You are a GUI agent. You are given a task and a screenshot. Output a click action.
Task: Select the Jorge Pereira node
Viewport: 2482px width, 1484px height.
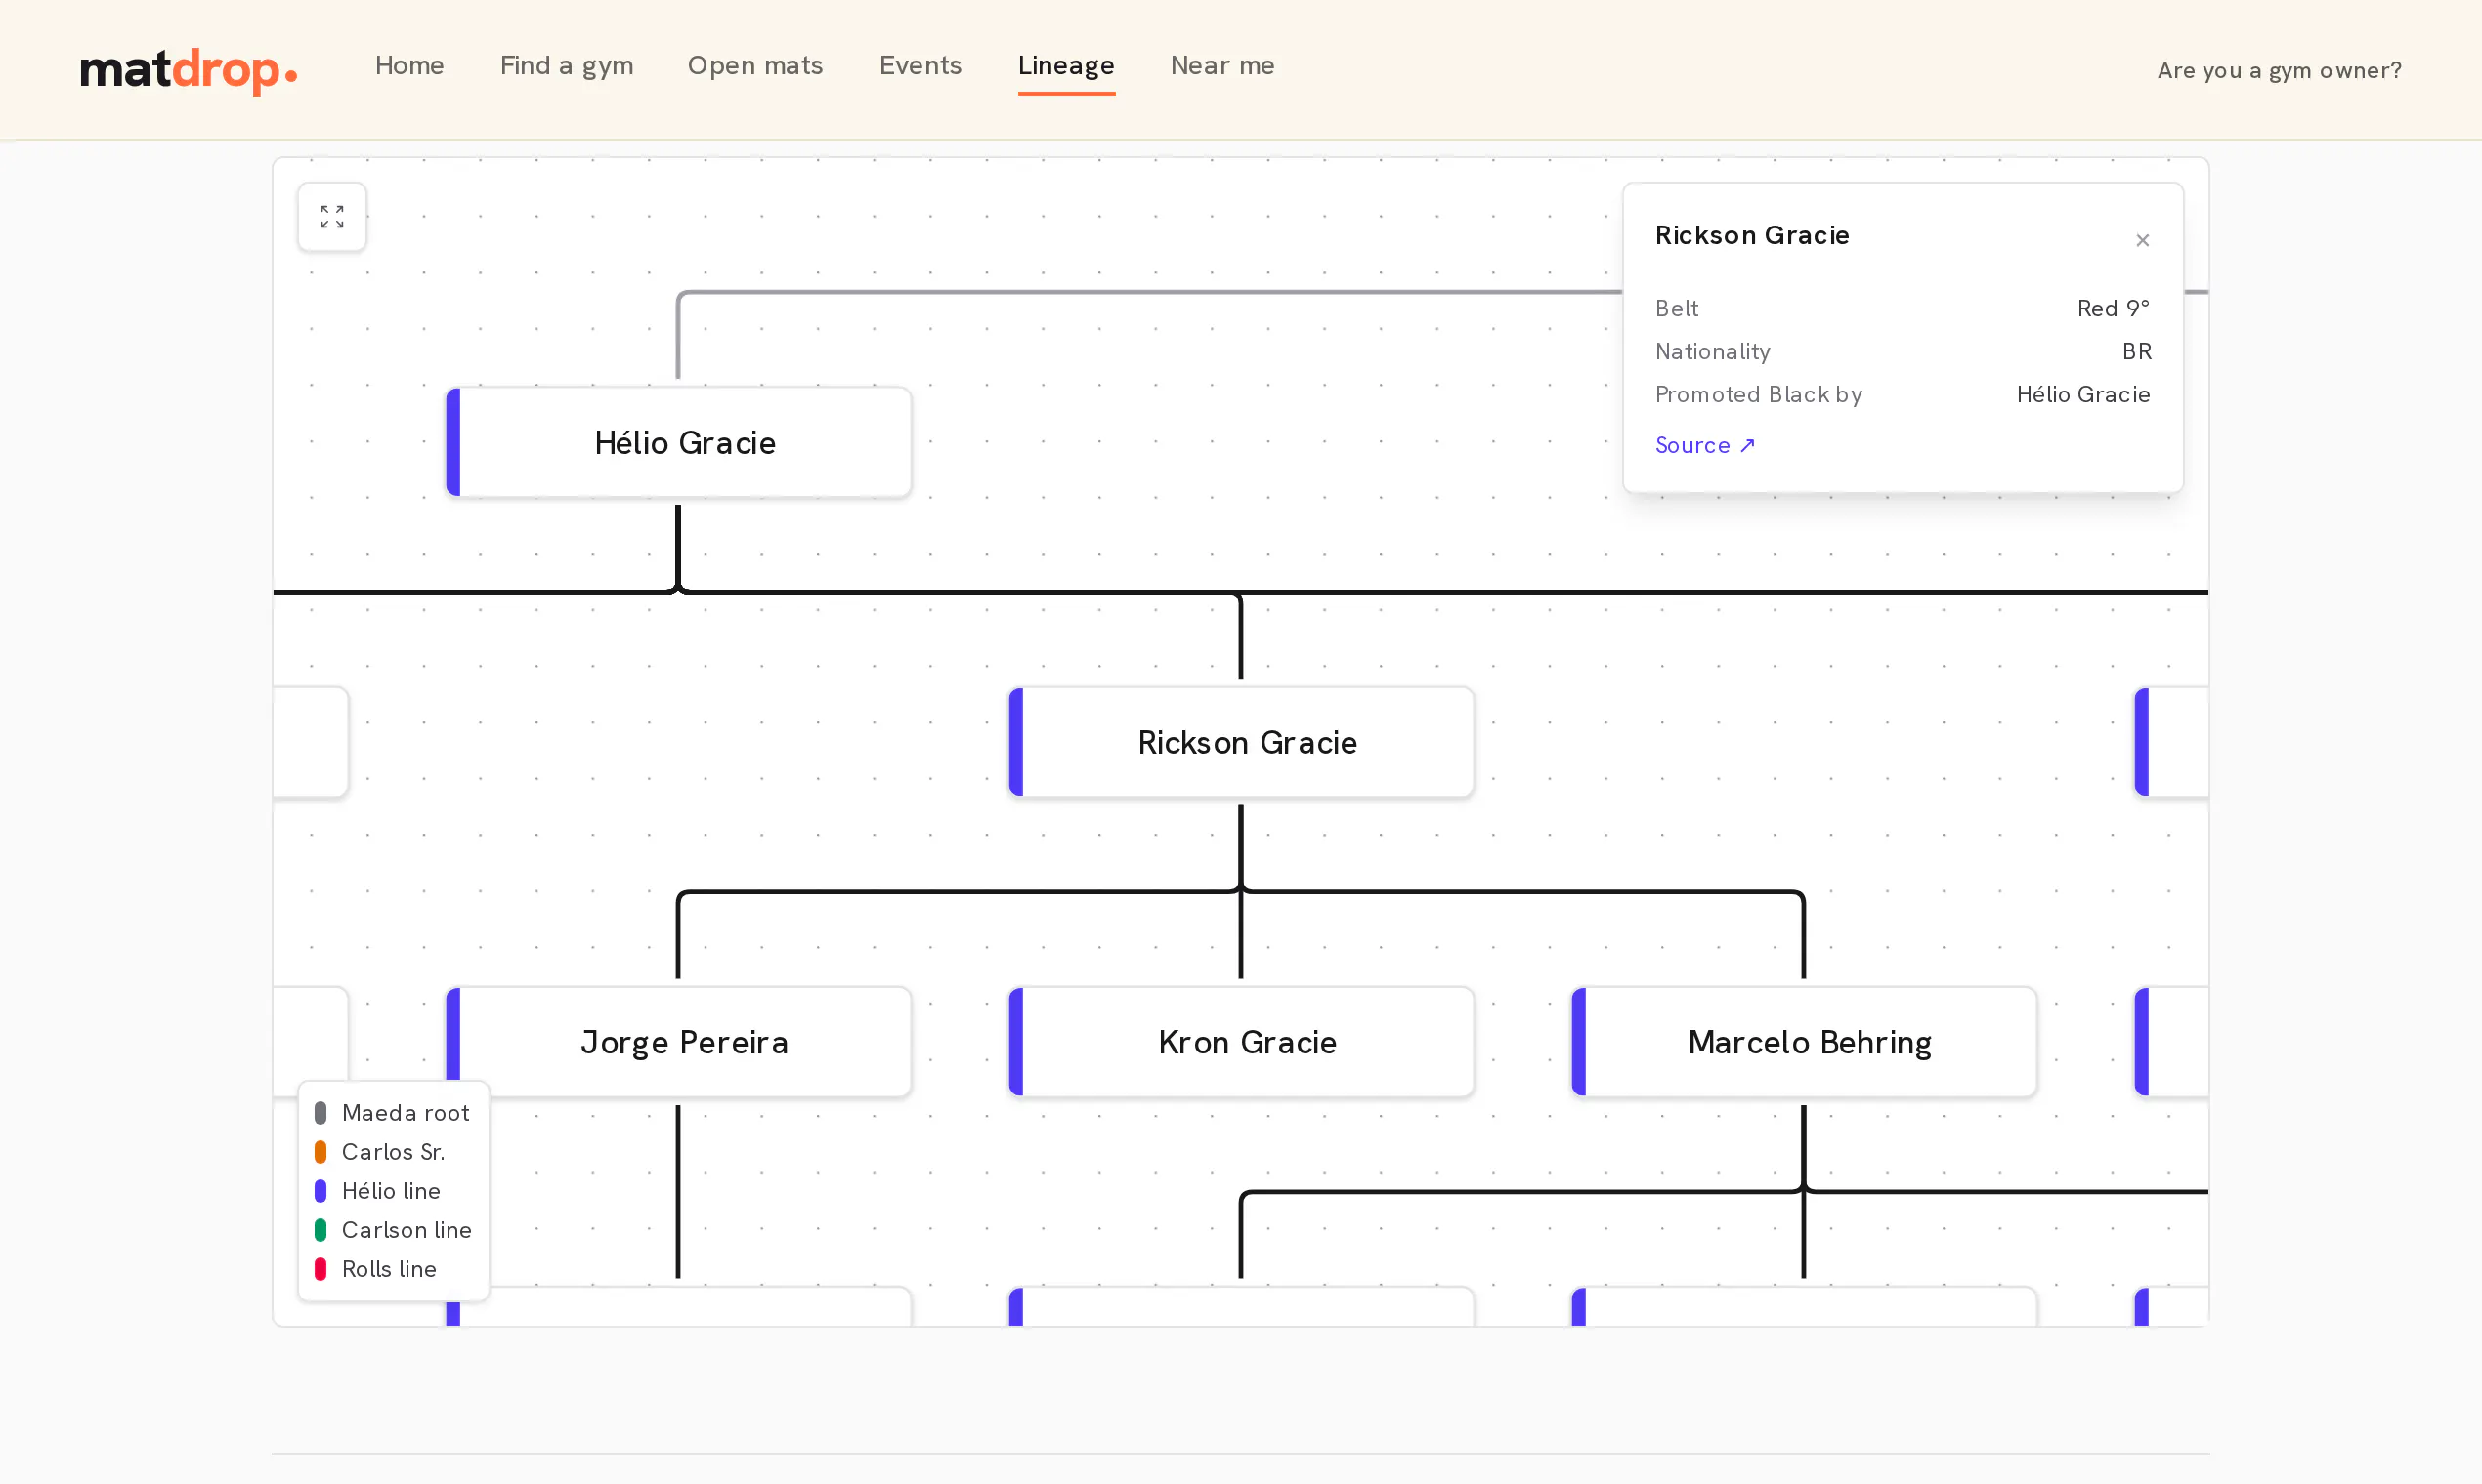pos(678,1043)
